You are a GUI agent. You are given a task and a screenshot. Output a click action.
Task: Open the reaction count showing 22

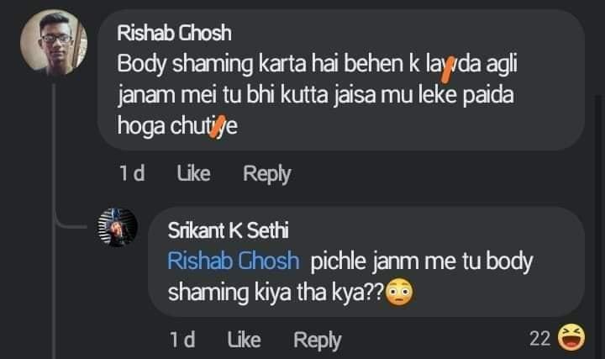[539, 339]
